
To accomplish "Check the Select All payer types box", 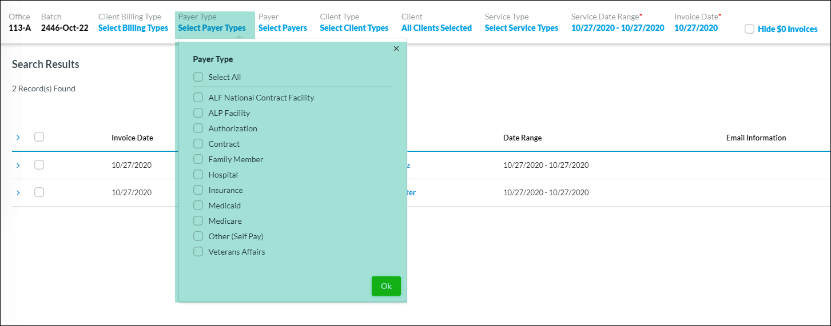I will point(198,77).
